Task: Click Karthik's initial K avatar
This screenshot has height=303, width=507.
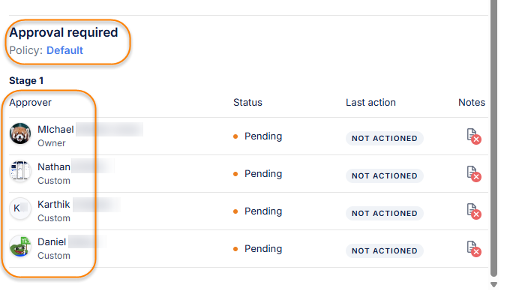Action: (x=20, y=209)
